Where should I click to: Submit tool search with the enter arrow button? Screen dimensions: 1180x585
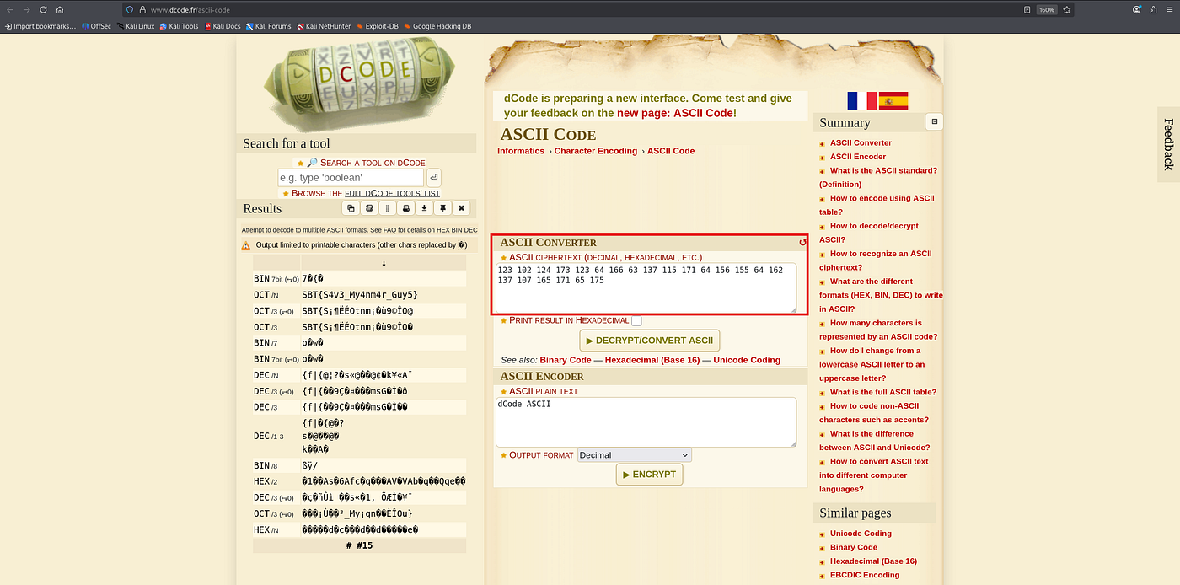click(x=433, y=177)
